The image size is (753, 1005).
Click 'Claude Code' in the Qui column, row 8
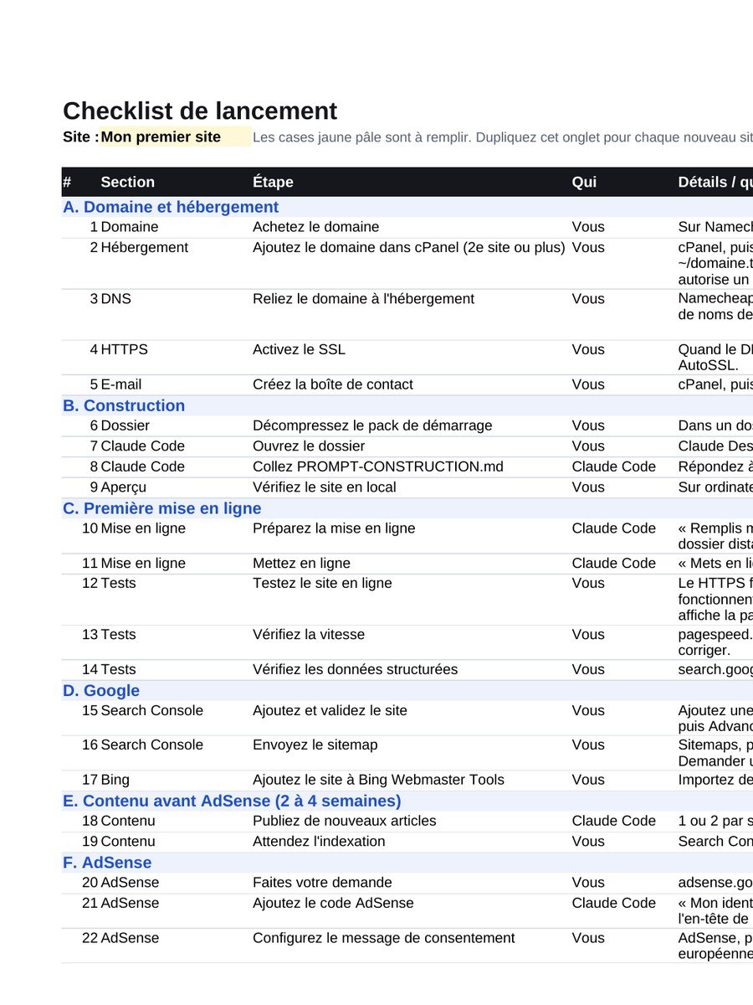coord(614,466)
